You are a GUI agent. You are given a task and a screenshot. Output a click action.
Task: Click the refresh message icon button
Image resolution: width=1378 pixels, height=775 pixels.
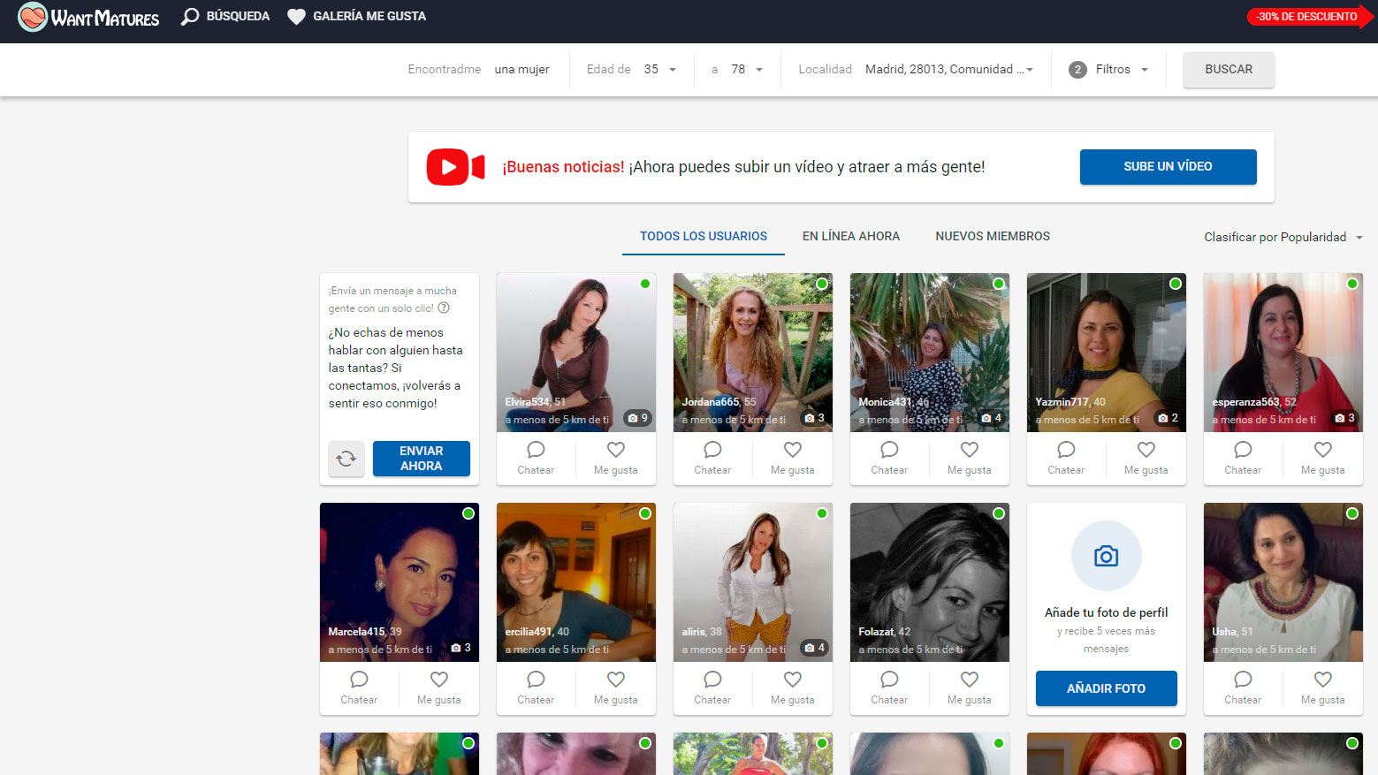pos(346,459)
